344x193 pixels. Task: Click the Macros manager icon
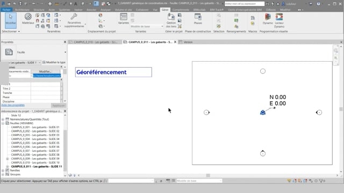[253, 18]
